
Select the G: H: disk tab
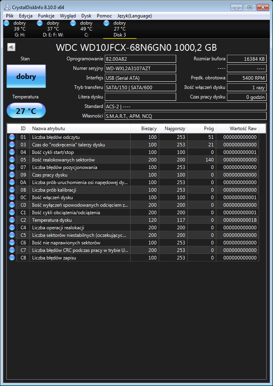tap(20, 29)
